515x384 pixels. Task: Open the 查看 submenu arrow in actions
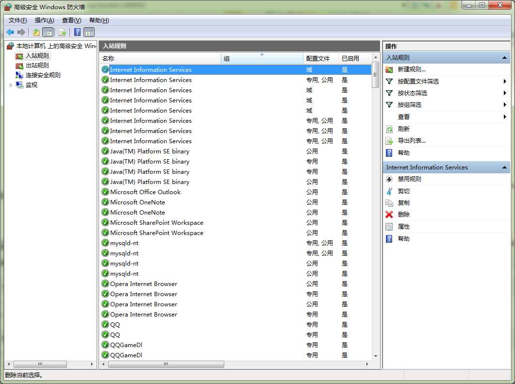pos(505,117)
